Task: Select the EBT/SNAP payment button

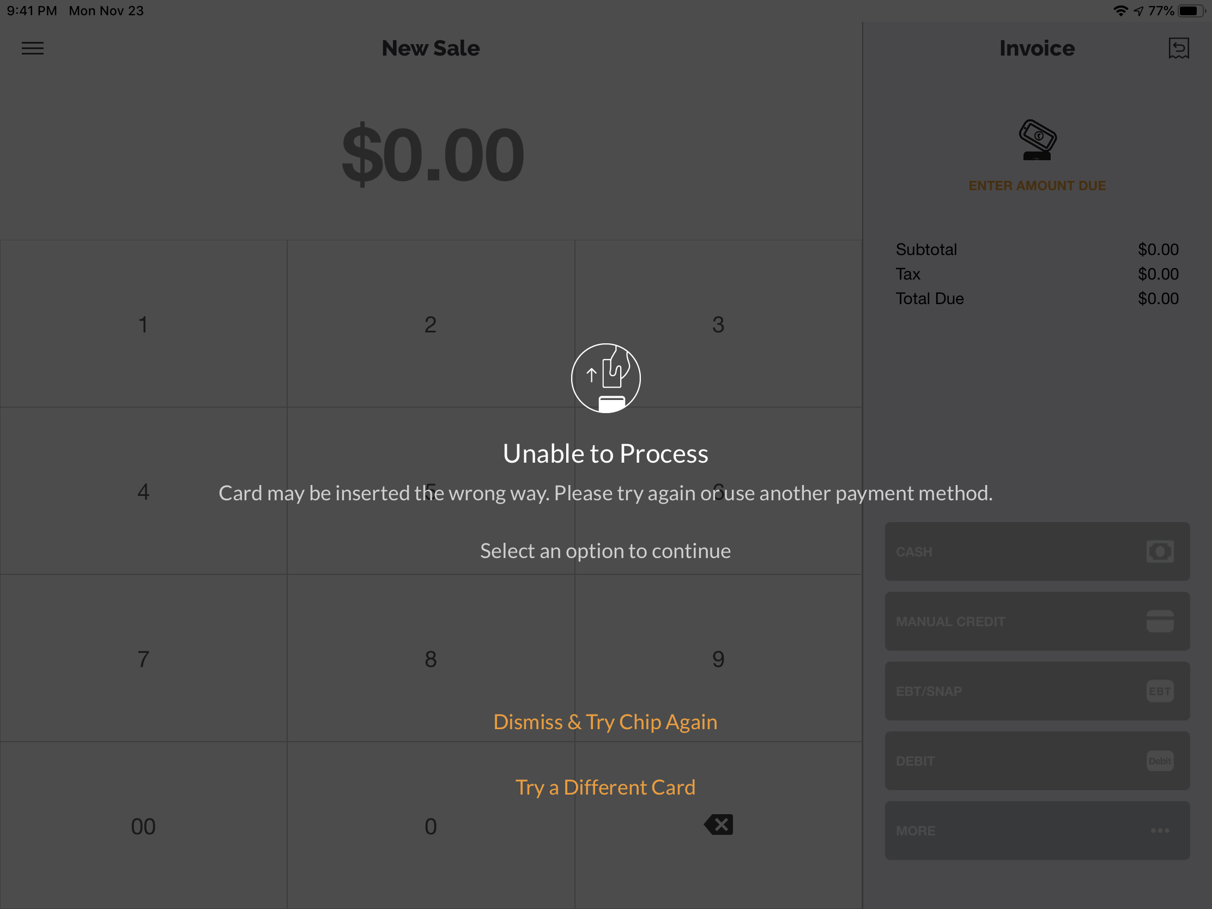Action: pyautogui.click(x=1037, y=691)
